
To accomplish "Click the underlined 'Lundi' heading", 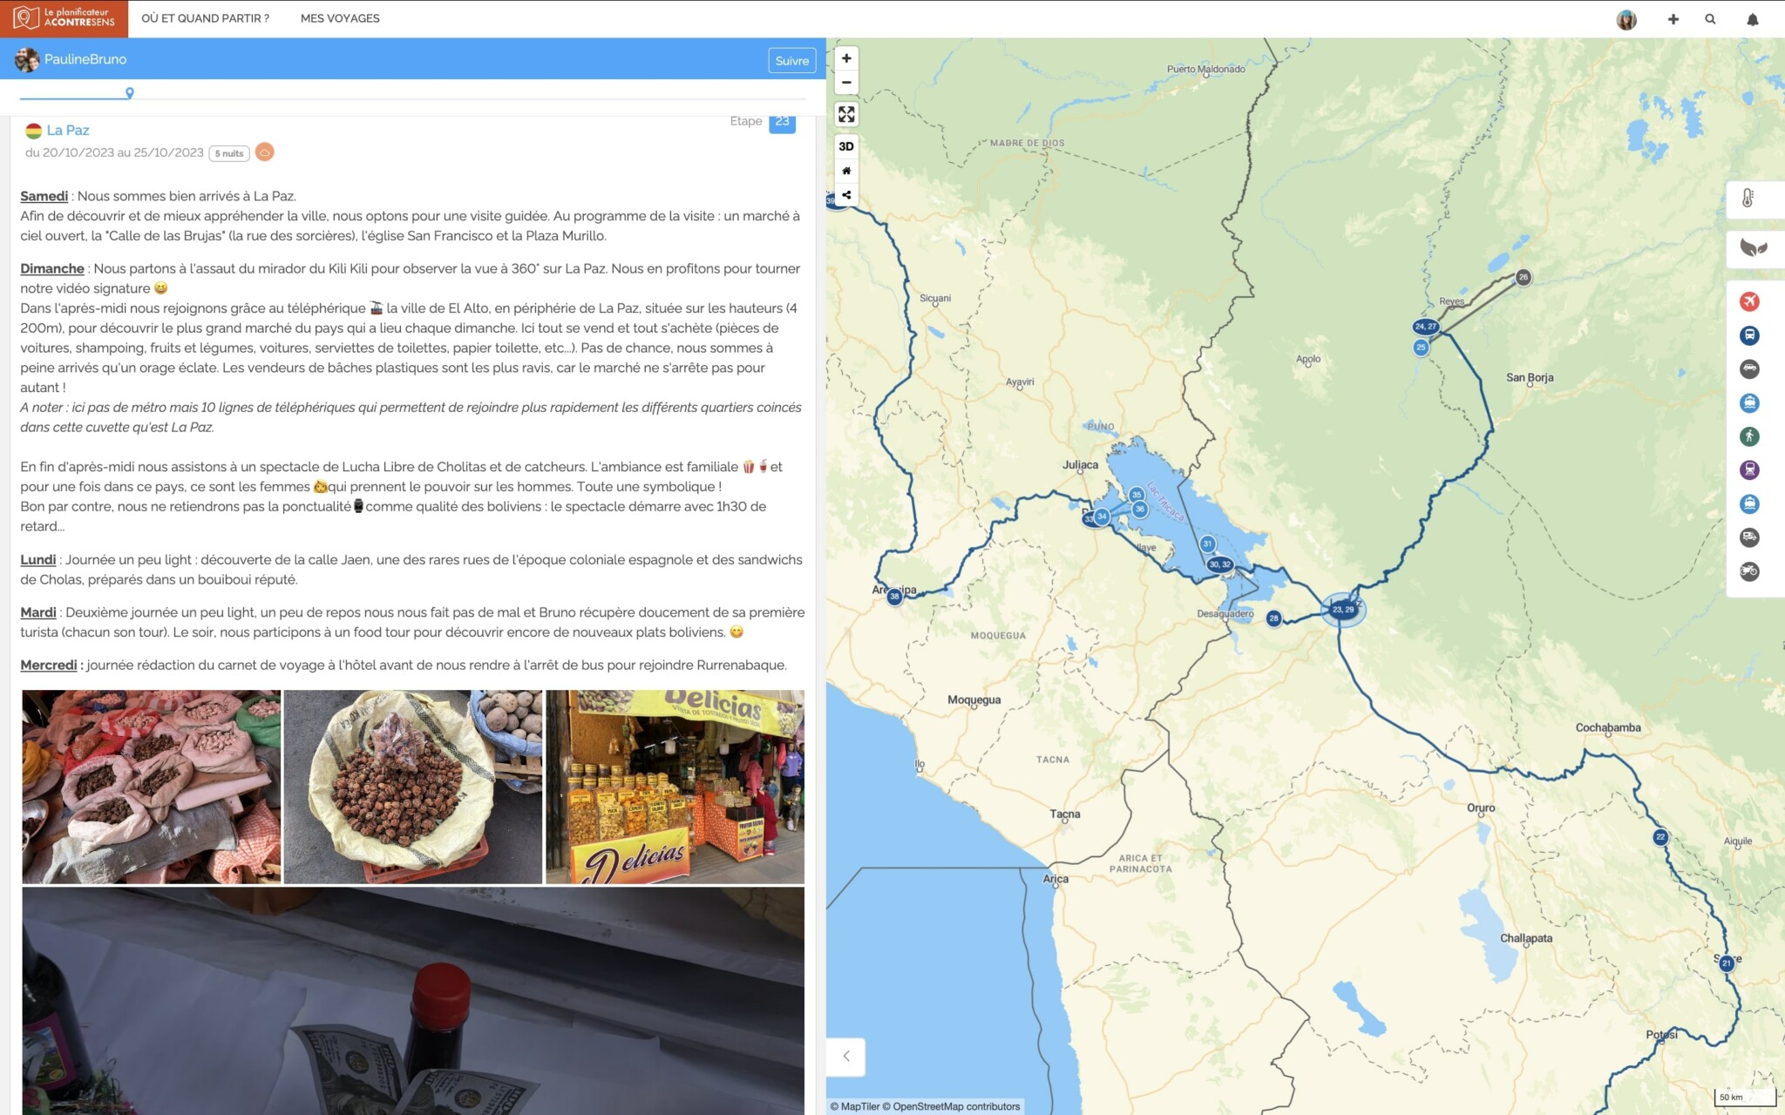I will tap(38, 559).
